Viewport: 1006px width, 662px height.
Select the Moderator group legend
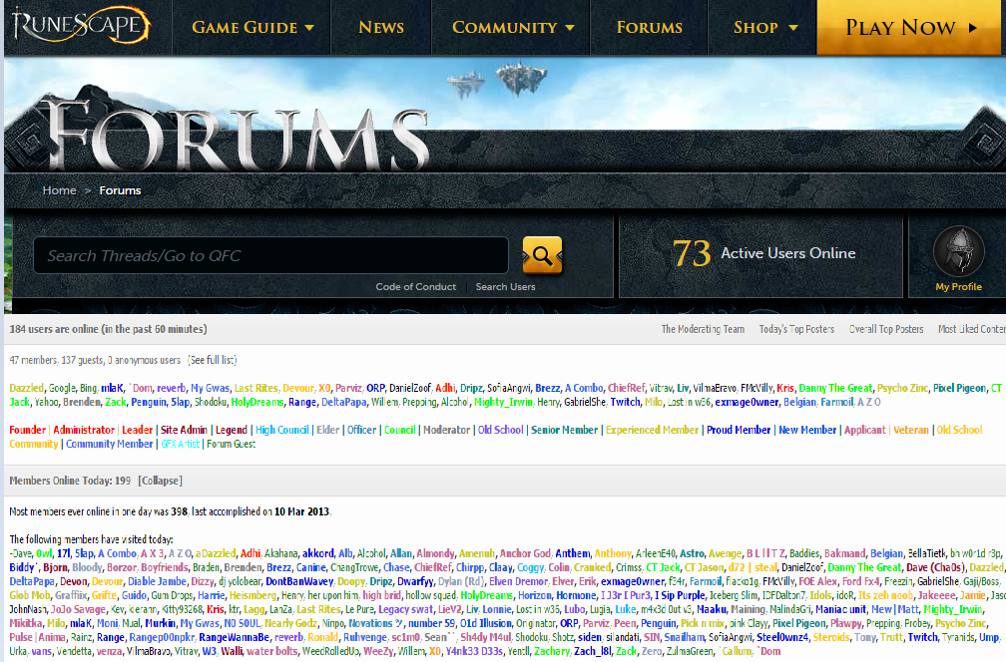pyautogui.click(x=446, y=430)
